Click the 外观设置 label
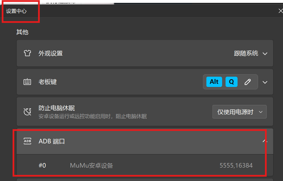 [51, 53]
